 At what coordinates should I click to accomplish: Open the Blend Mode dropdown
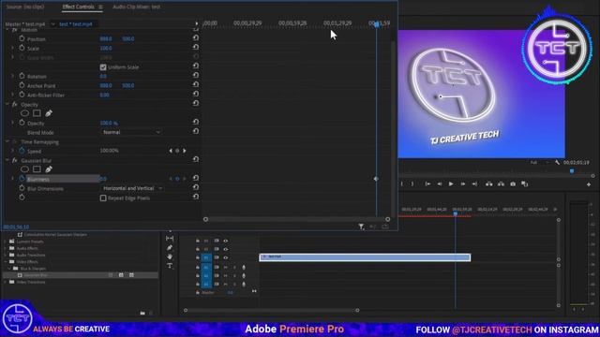tap(131, 132)
